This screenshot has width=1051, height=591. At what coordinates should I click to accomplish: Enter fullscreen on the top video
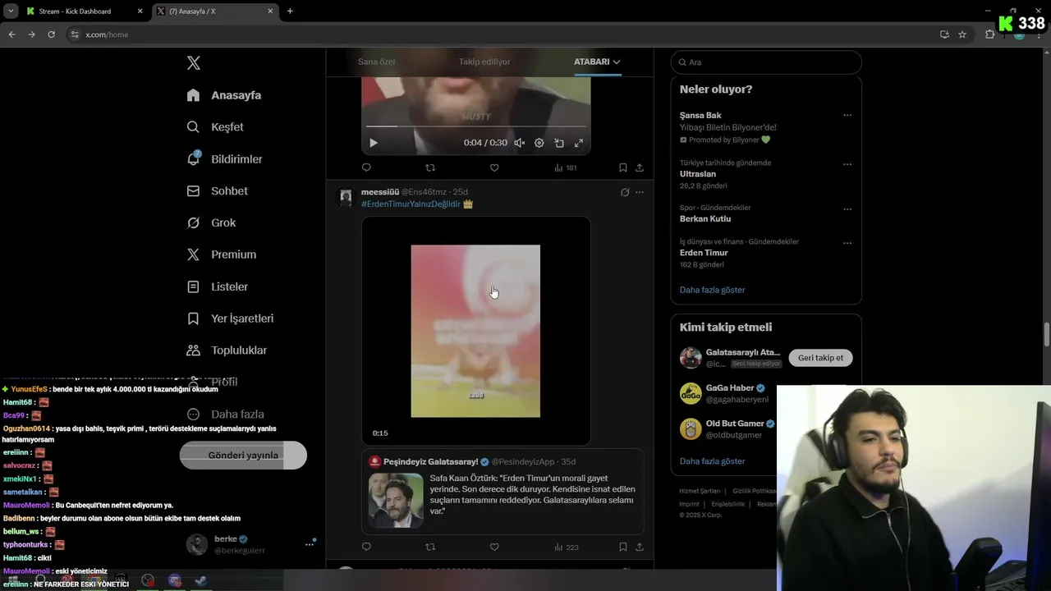coord(579,143)
